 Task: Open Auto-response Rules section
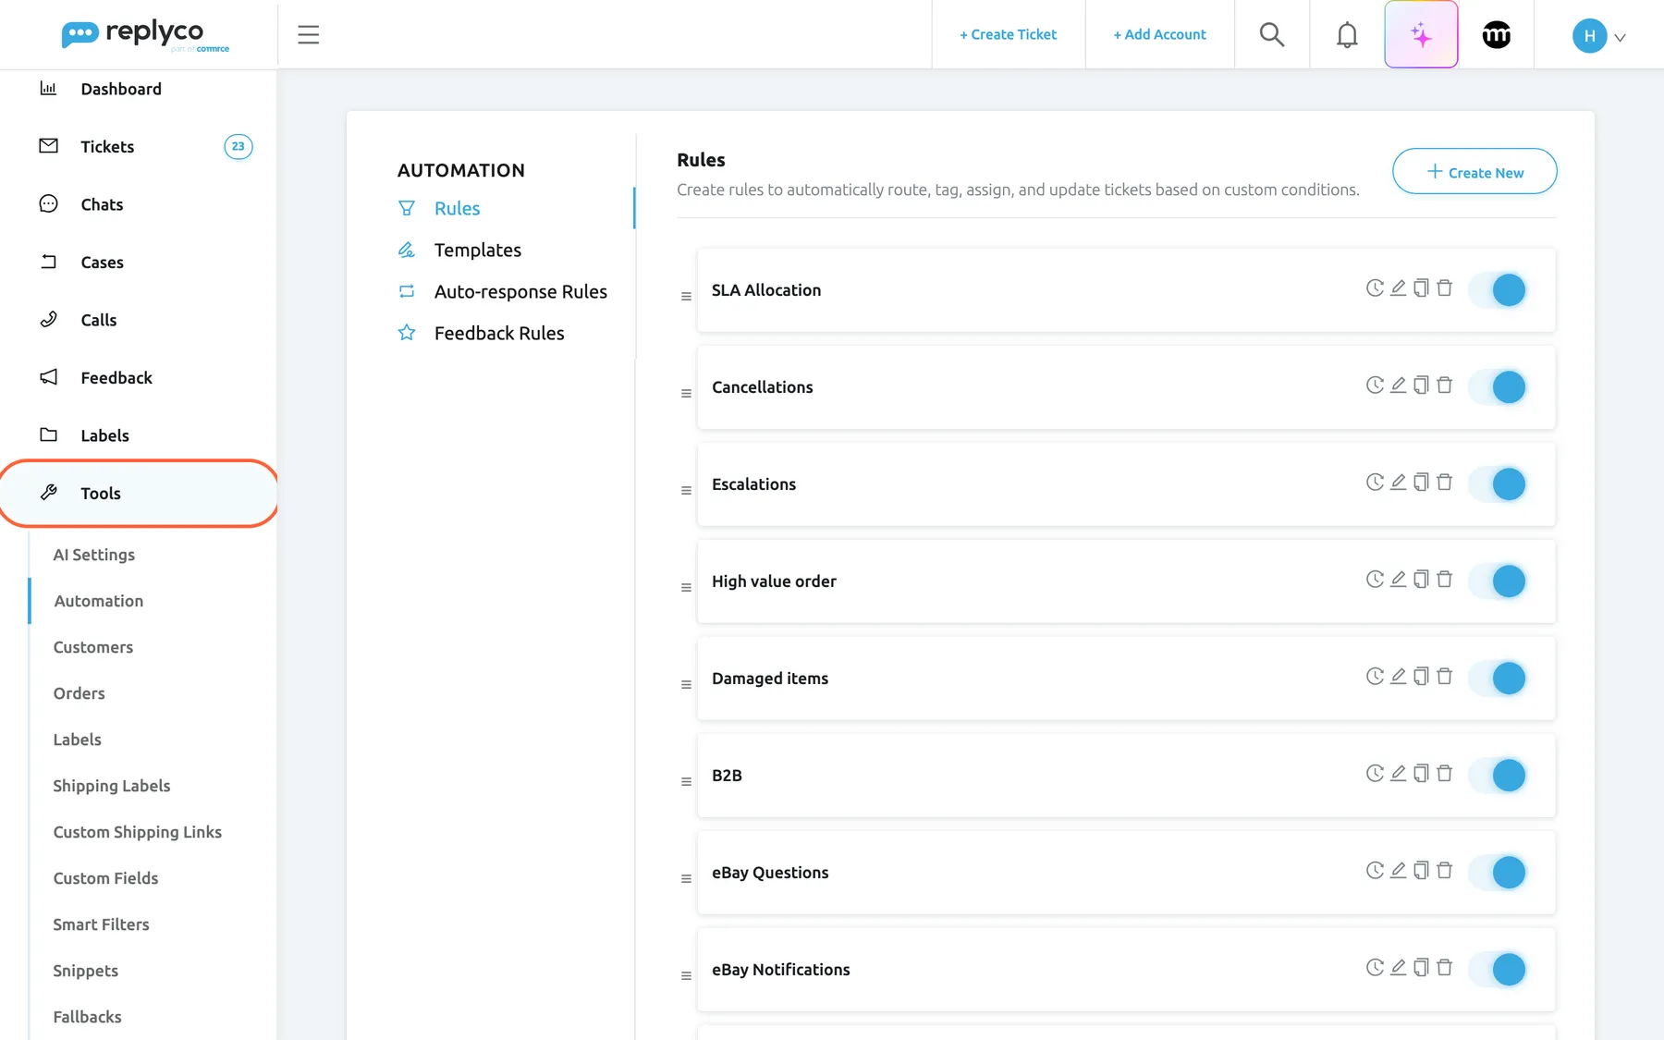(x=520, y=292)
